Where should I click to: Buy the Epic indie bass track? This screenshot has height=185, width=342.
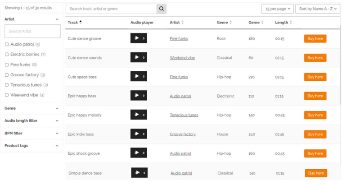(x=315, y=134)
